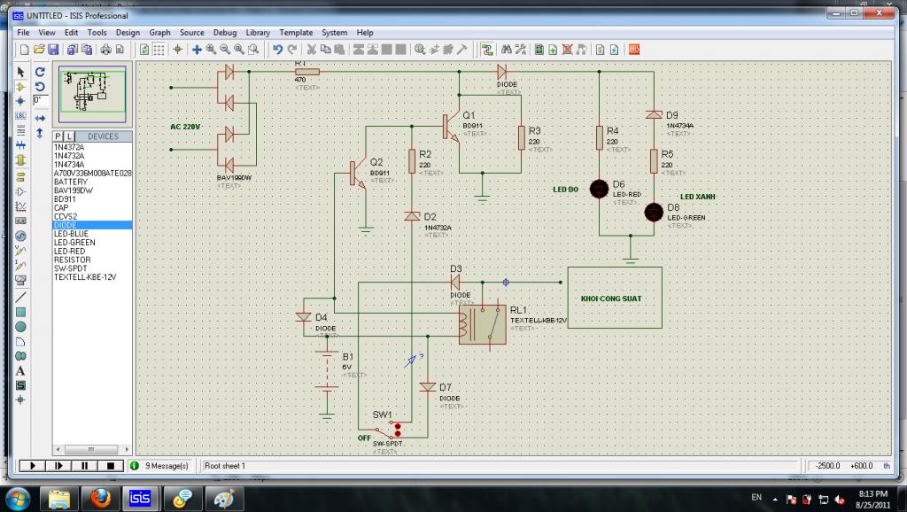This screenshot has width=907, height=512.
Task: Toggle the grid display icon
Action: pos(160,50)
